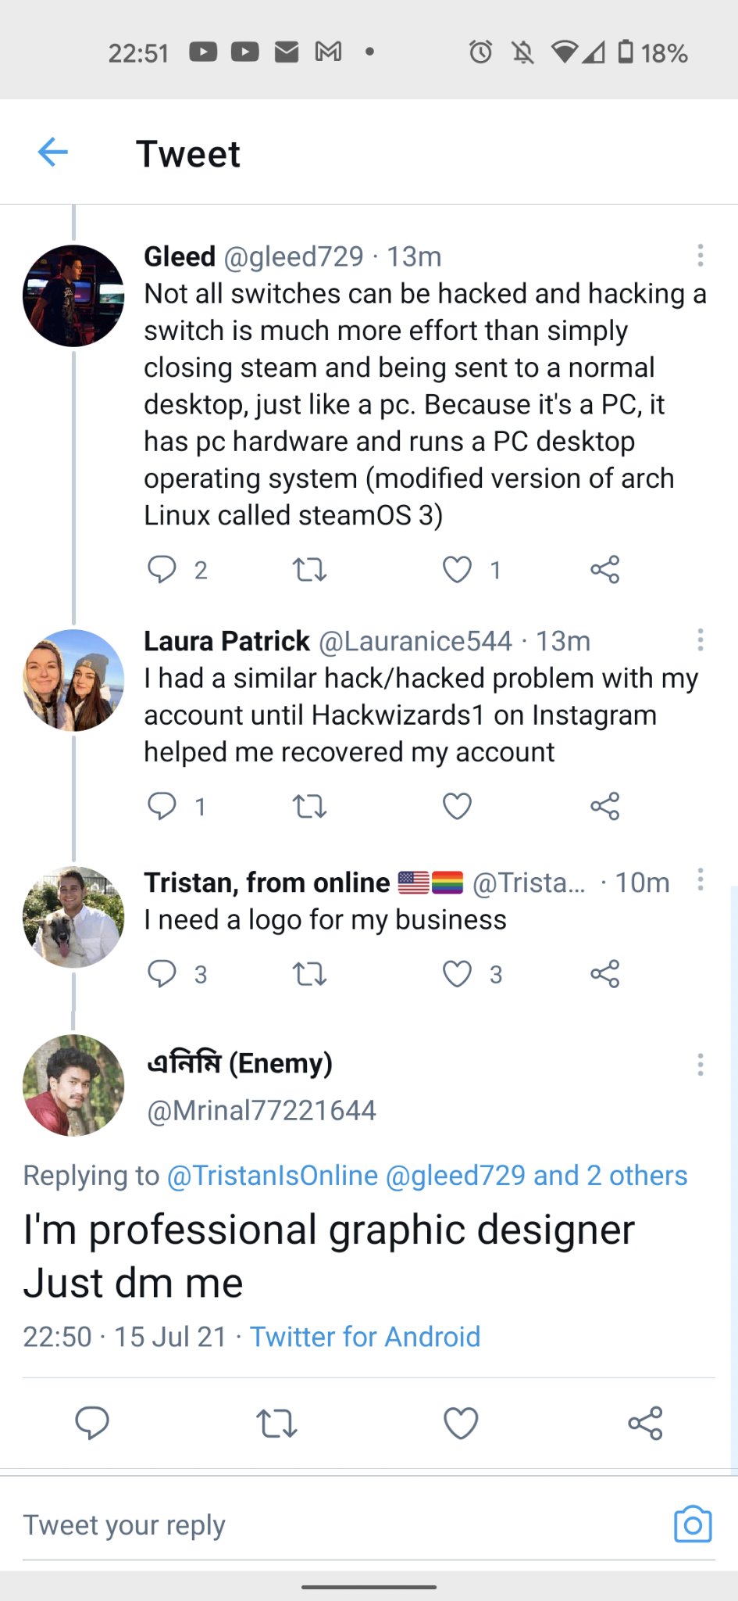
Task: Reply to Tristan's logo request tweet
Action: 162,973
